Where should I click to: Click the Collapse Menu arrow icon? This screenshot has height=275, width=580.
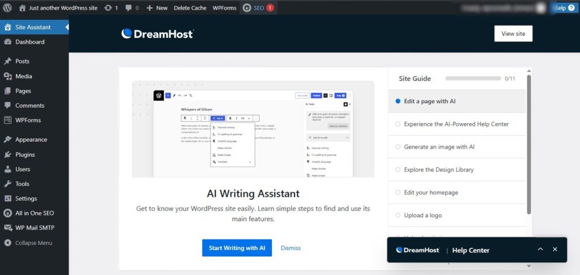click(x=7, y=243)
